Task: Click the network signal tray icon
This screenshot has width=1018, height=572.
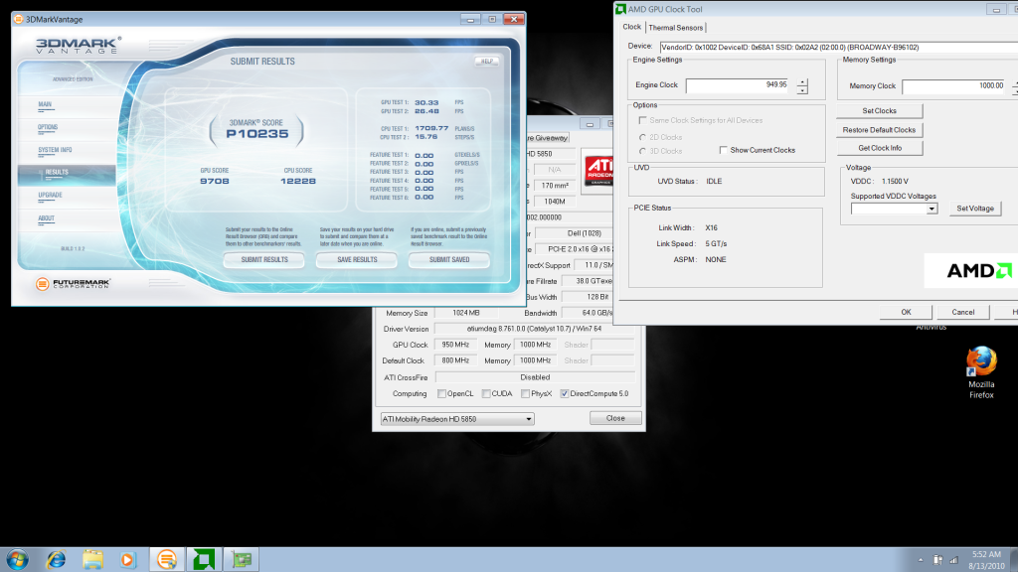Action: coord(953,560)
